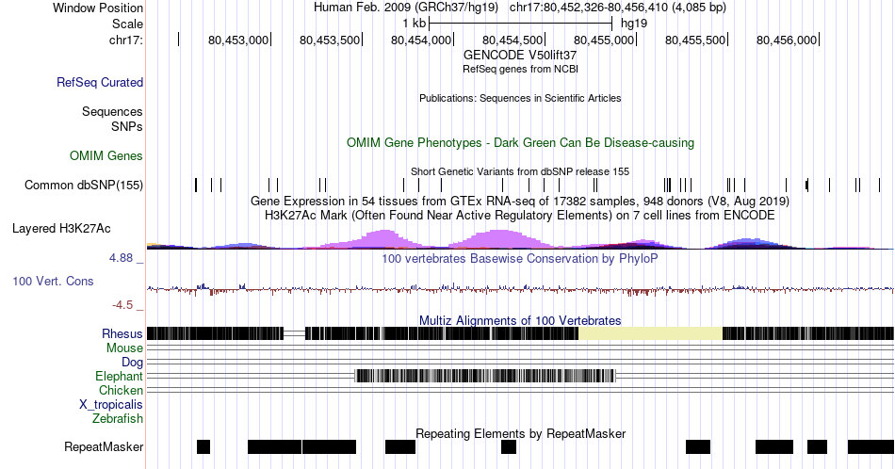Click the chr17:80,452,326-80,456,410 position text
Screen dimensions: 895x469
click(x=618, y=8)
